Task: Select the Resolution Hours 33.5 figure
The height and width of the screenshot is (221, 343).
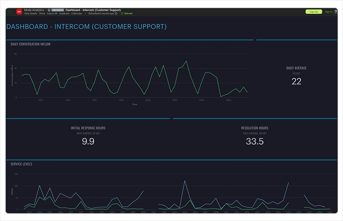Action: [255, 141]
